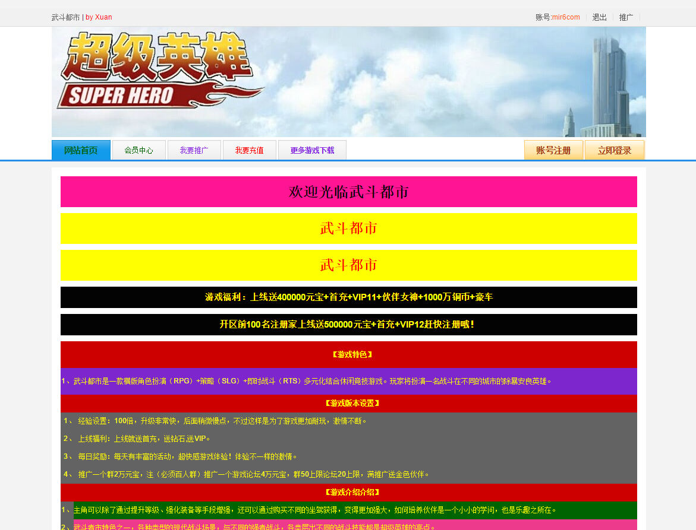This screenshot has height=530, width=696.
Task: Click the 立即登录 button
Action: point(614,151)
